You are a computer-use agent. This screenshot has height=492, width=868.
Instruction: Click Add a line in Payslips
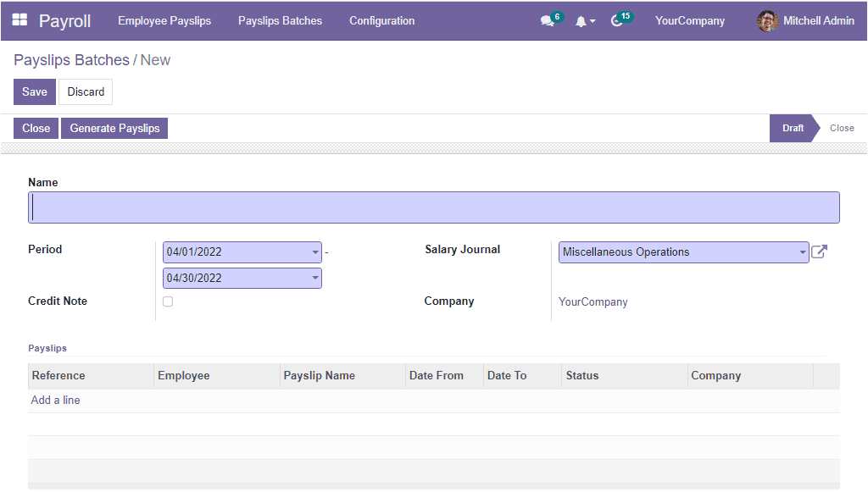click(x=56, y=400)
